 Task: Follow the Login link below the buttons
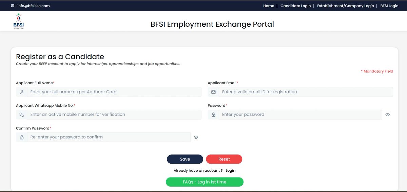230,171
